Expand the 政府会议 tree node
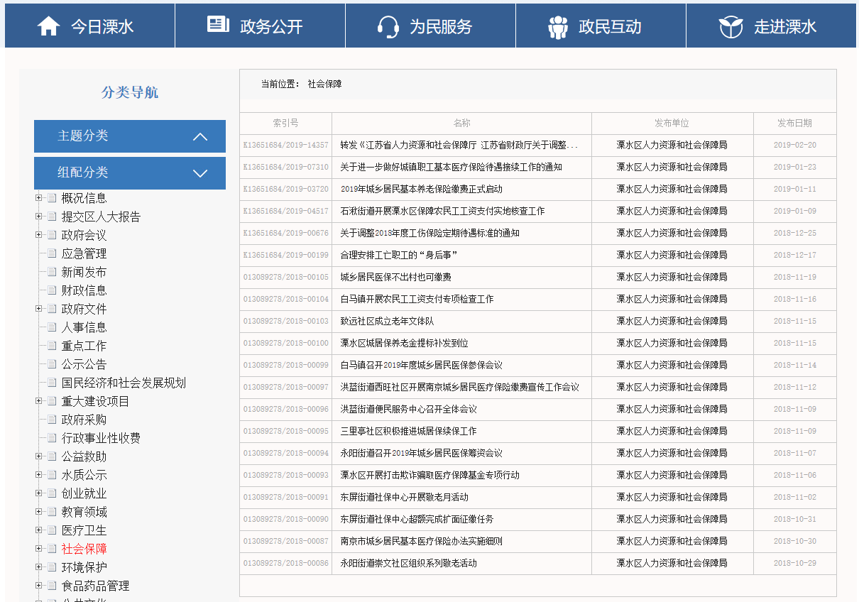859x602 pixels. tap(39, 235)
